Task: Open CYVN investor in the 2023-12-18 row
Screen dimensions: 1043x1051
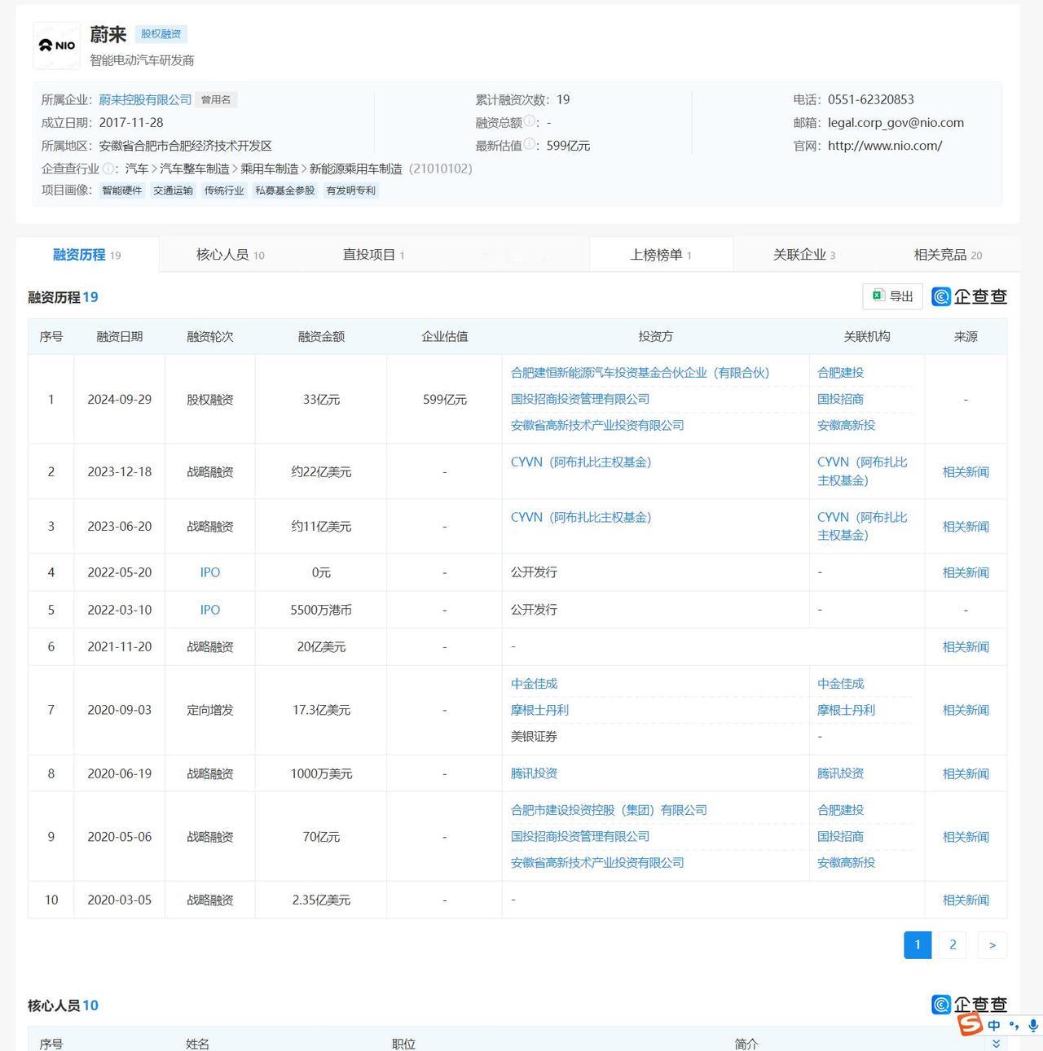Action: point(581,462)
